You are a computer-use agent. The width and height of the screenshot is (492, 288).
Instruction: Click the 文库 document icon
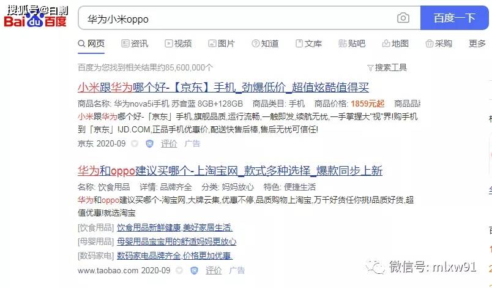[299, 44]
